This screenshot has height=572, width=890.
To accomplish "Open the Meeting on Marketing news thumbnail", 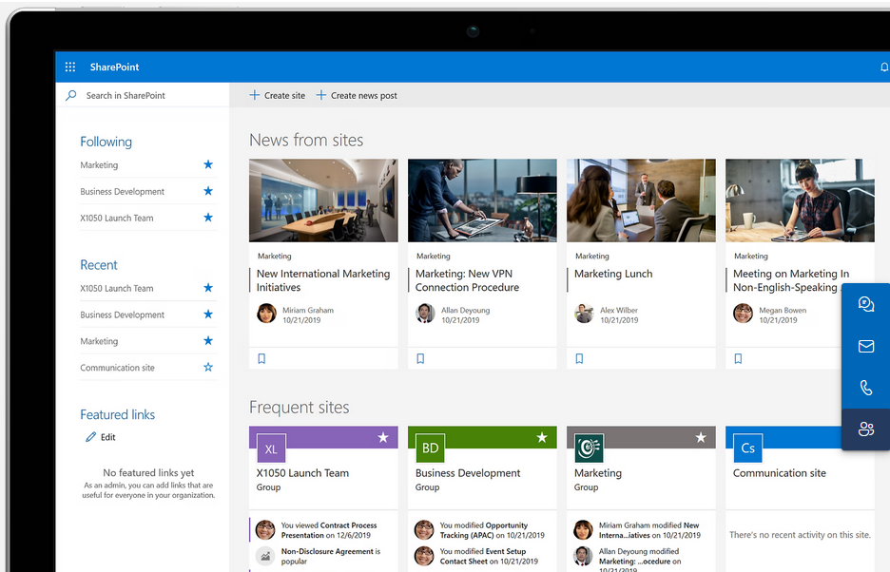I will (x=800, y=200).
